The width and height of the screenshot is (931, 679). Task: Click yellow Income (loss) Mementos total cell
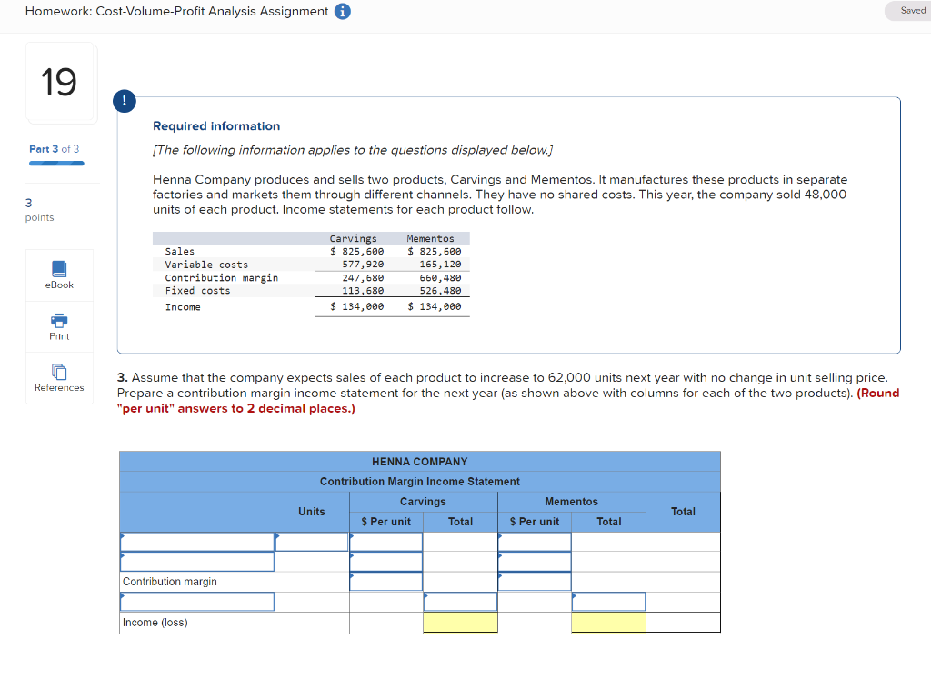608,622
